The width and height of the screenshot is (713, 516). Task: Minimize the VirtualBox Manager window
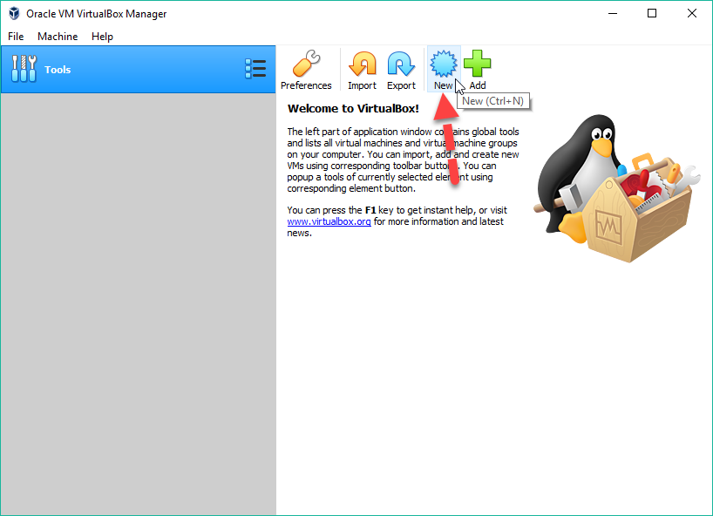click(x=613, y=14)
